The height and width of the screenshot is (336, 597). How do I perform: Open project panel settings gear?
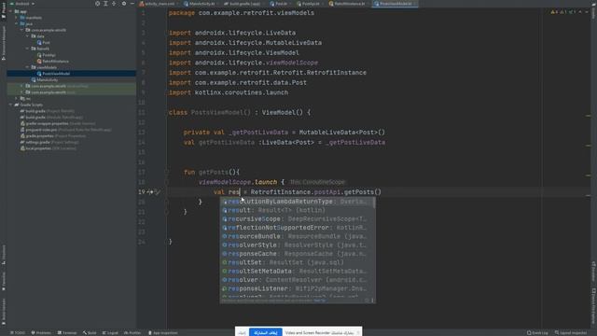click(x=124, y=4)
